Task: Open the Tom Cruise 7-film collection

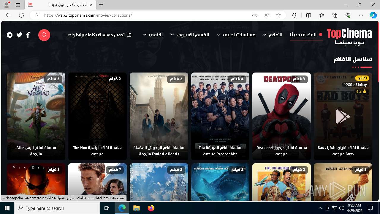Action: [97, 182]
